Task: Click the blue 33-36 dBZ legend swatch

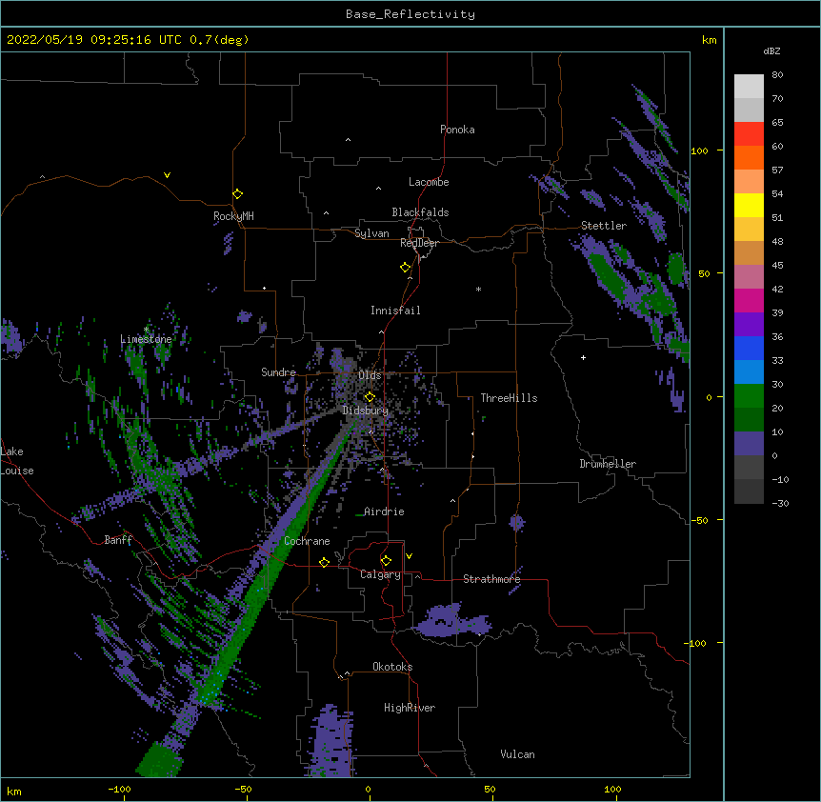Action: click(749, 349)
